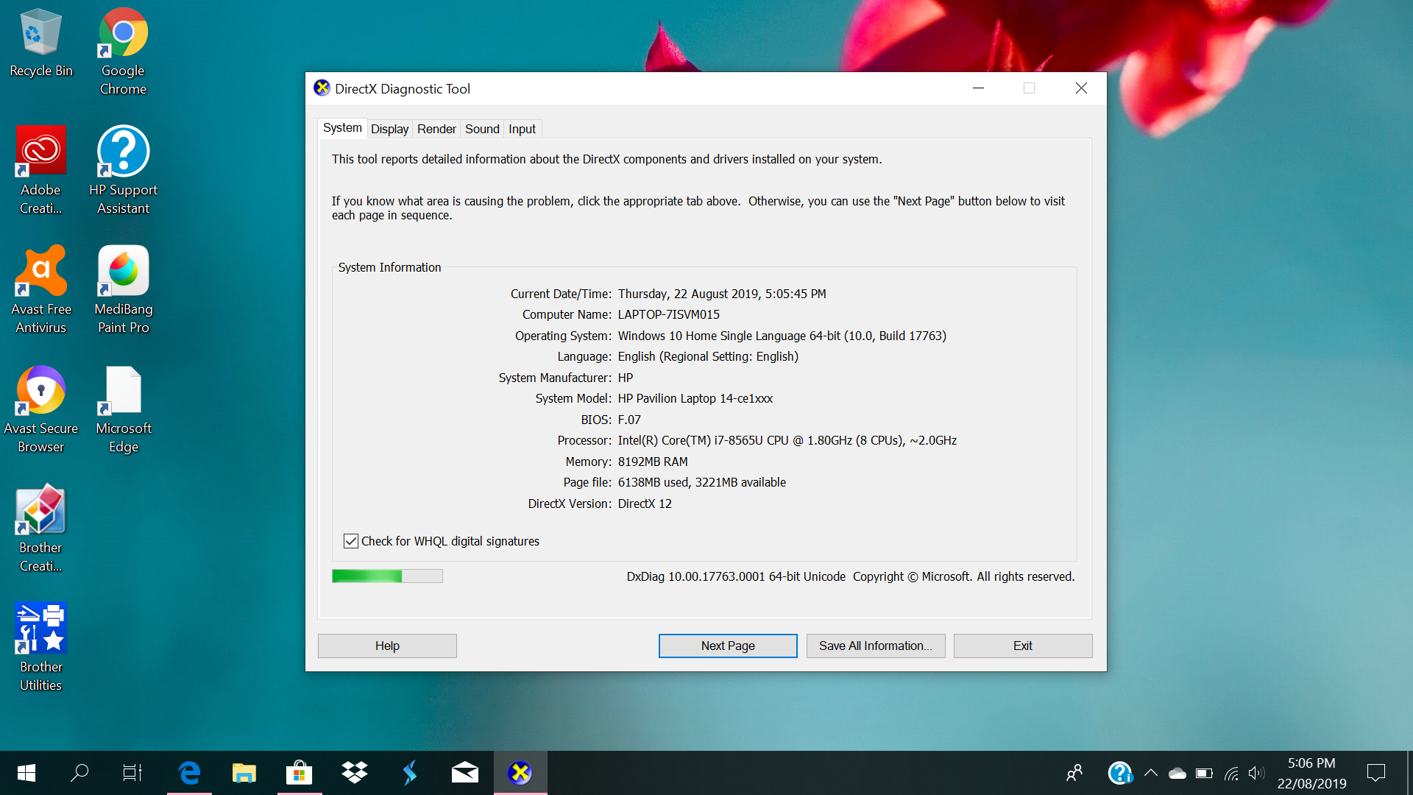Open Task View on the taskbar
Viewport: 1413px width, 795px height.
(132, 773)
